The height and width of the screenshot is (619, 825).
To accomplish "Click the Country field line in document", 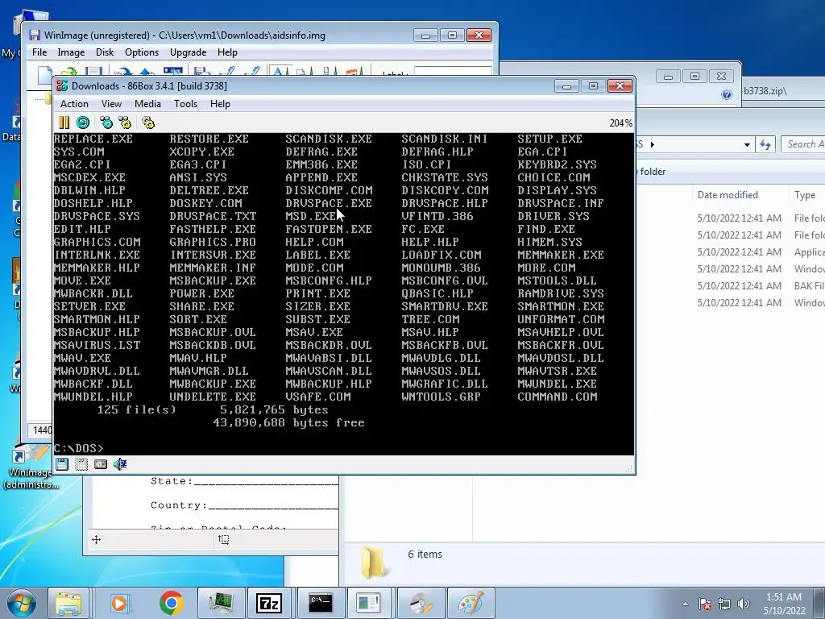I will (244, 505).
